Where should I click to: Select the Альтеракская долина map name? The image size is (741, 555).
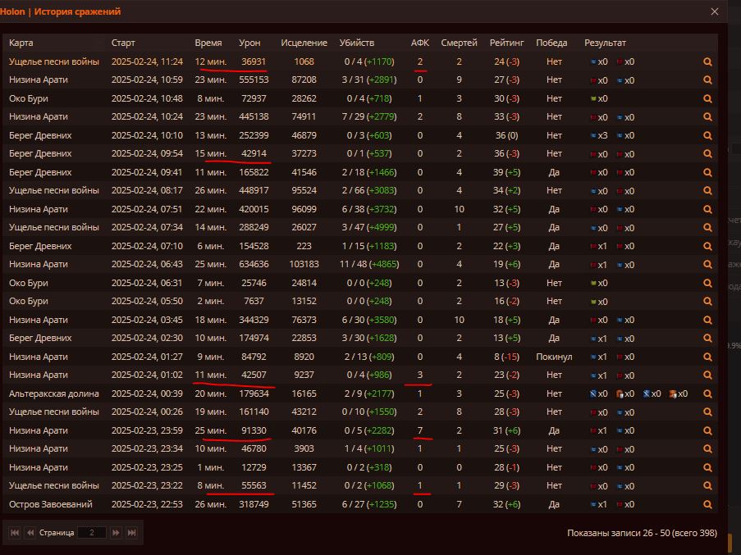tap(54, 394)
